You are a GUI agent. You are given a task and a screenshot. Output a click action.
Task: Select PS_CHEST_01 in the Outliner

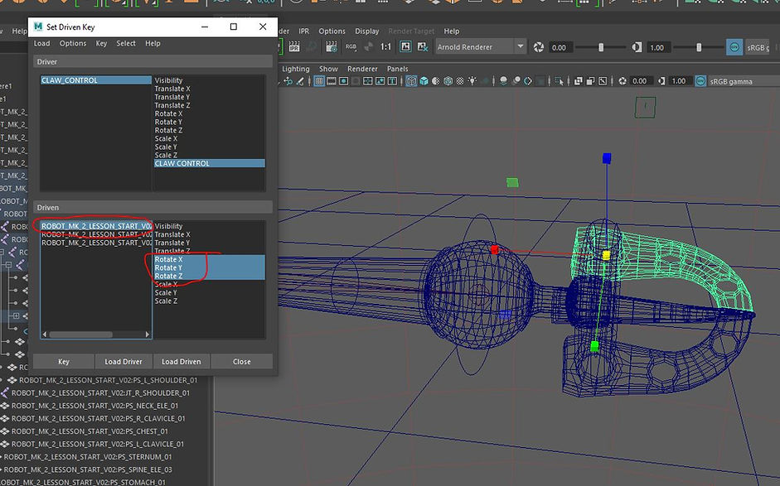click(90, 431)
